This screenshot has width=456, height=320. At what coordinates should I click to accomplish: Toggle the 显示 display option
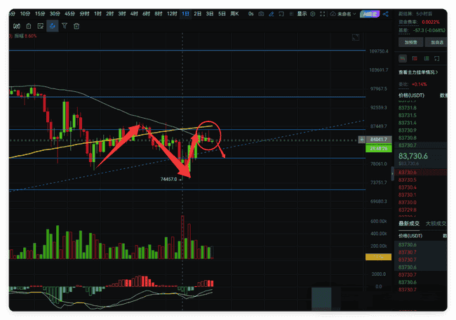[x=302, y=13]
